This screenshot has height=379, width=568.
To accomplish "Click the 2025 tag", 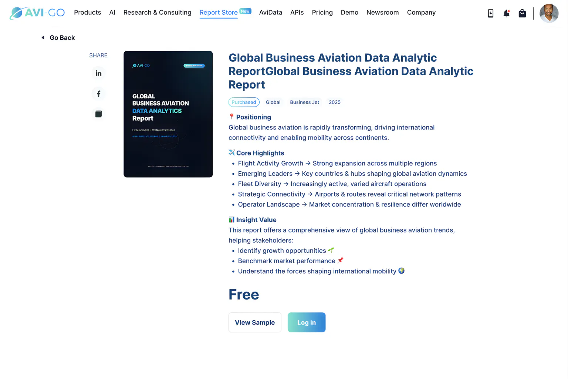I will [334, 102].
